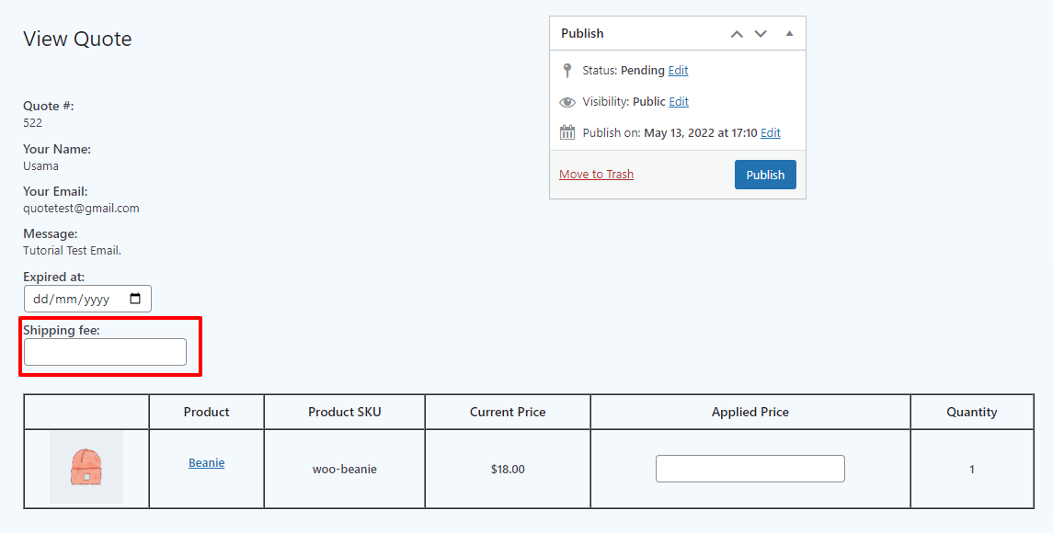The image size is (1053, 533).
Task: Move Publish panel up with arrow
Action: coord(737,34)
